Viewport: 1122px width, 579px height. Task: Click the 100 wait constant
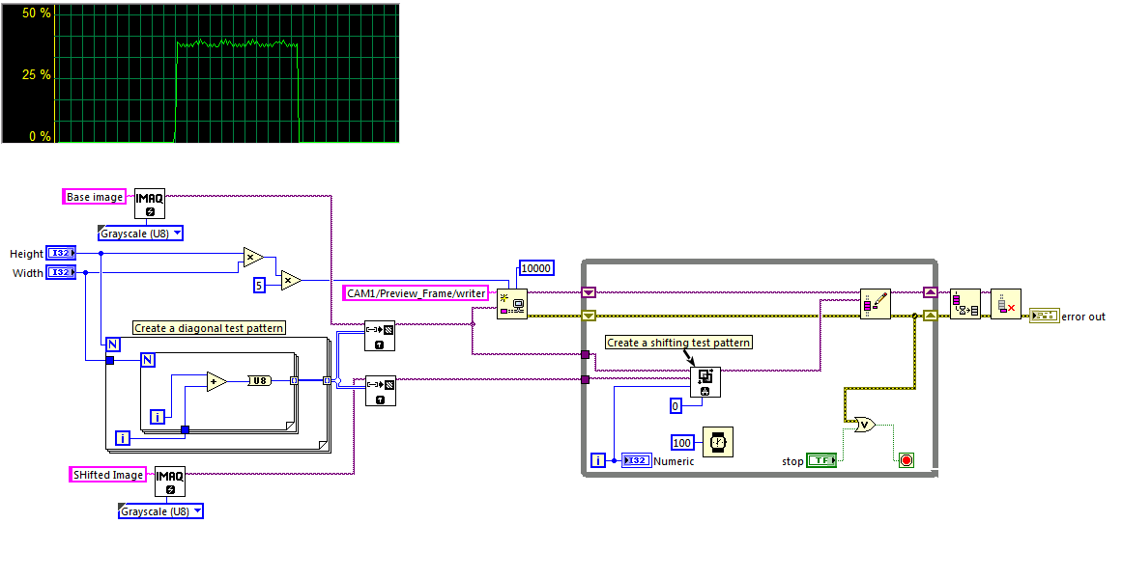[682, 443]
